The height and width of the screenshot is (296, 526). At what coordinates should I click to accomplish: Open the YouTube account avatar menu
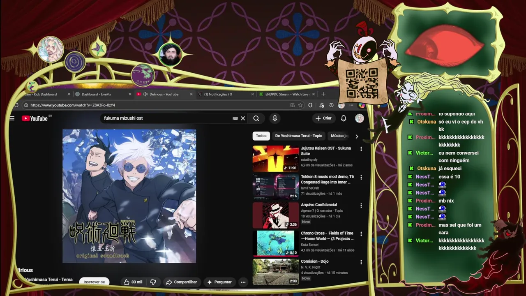[360, 118]
